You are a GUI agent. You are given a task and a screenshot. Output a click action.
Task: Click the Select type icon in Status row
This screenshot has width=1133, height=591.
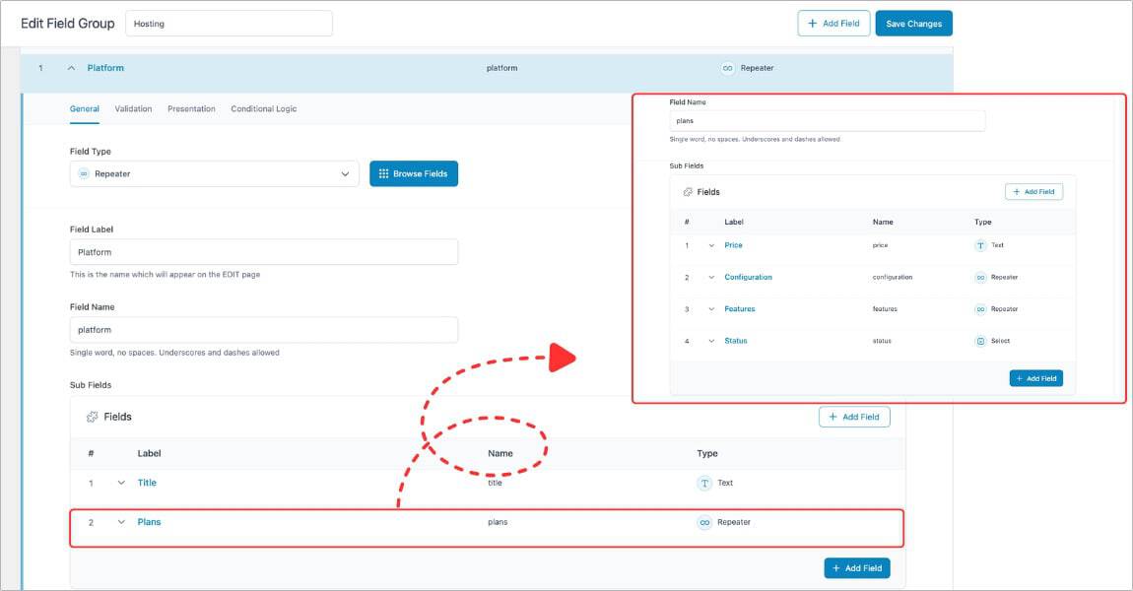[980, 341]
